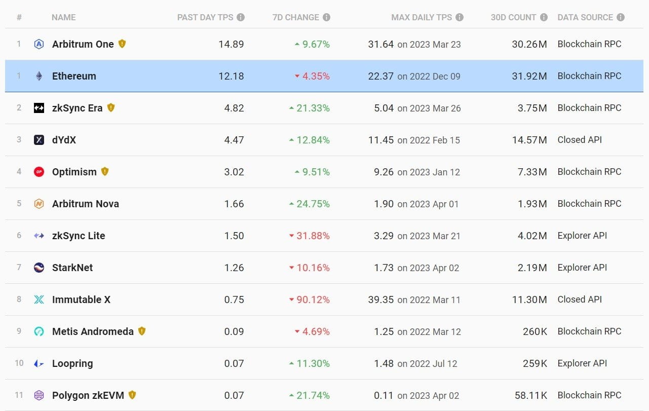Click the warning shield beside Metis Andromeda
Image resolution: width=649 pixels, height=411 pixels.
click(x=142, y=331)
